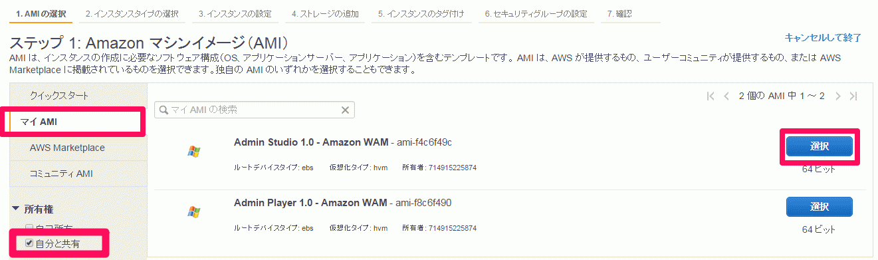Click the magnifier icon in search field

pyautogui.click(x=162, y=110)
